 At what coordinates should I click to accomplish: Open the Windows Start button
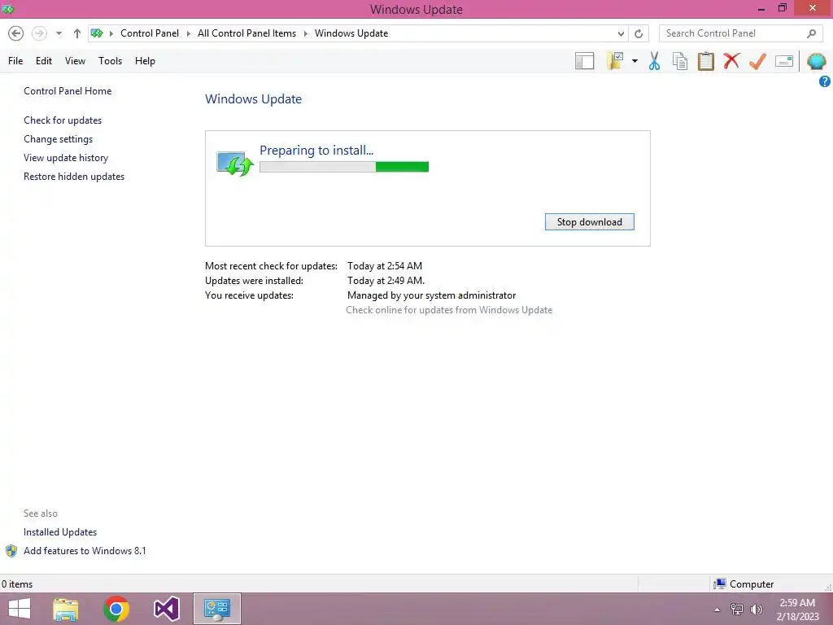20,609
